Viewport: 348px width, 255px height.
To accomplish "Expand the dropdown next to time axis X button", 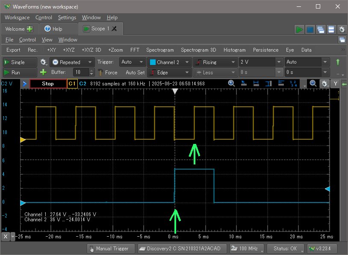I will pos(13,237).
